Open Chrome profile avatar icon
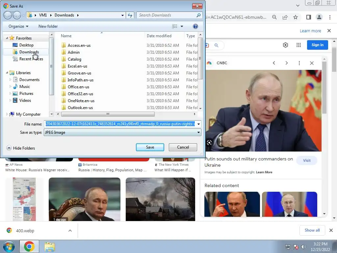Image resolution: width=337 pixels, height=253 pixels. 319,17
